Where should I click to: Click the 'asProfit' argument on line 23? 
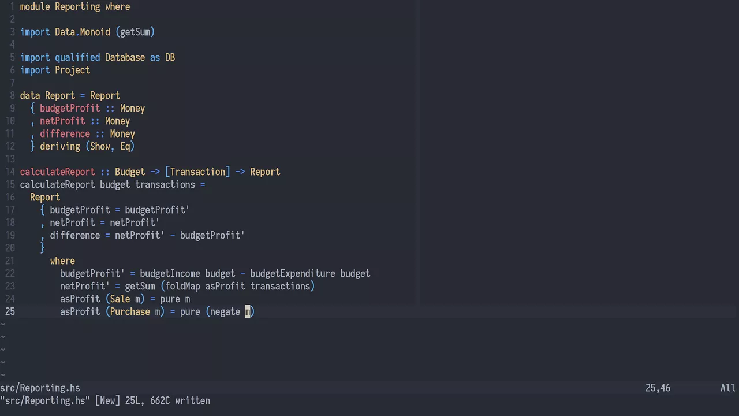(225, 287)
